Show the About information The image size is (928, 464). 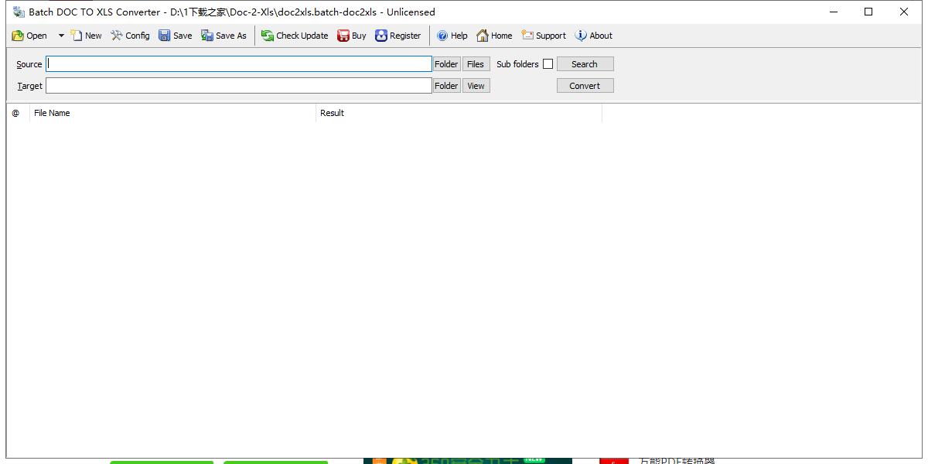(593, 36)
